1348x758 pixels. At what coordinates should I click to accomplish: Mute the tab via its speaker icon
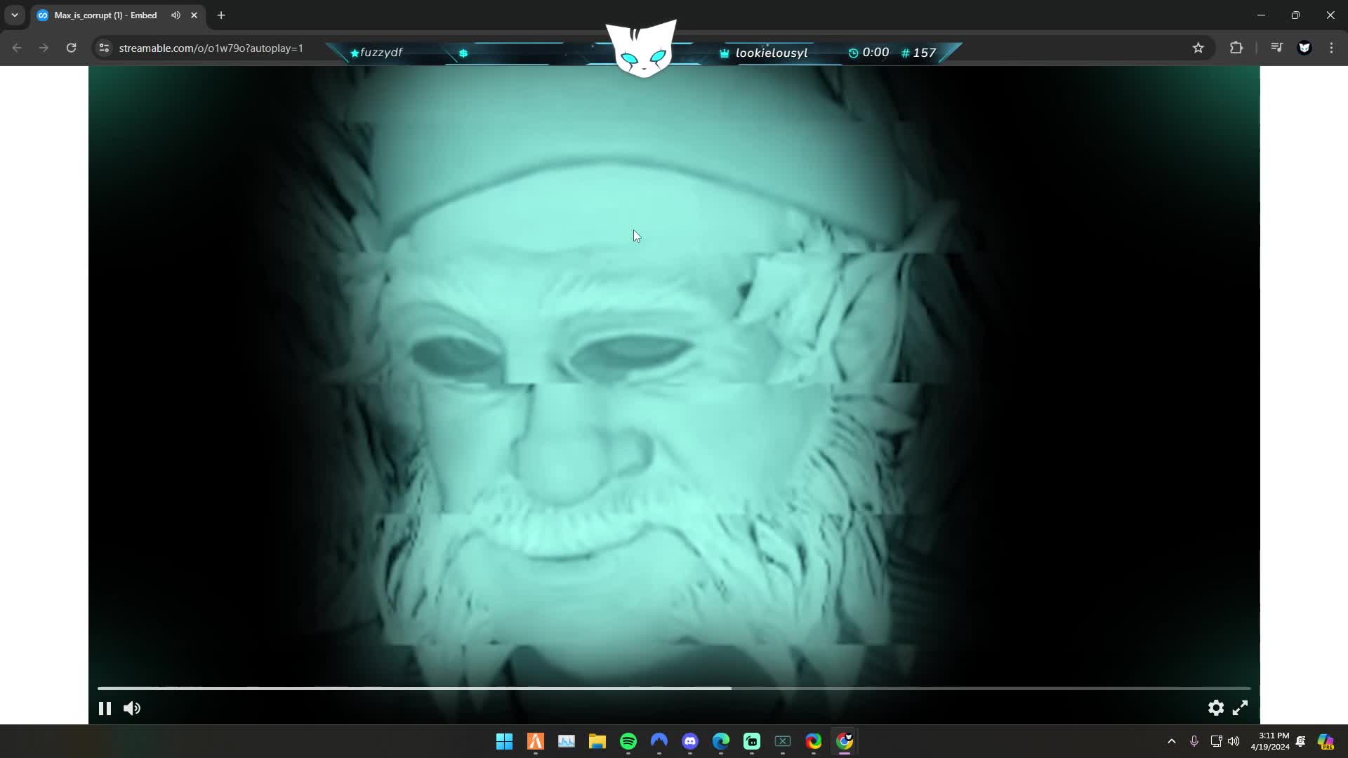coord(176,15)
